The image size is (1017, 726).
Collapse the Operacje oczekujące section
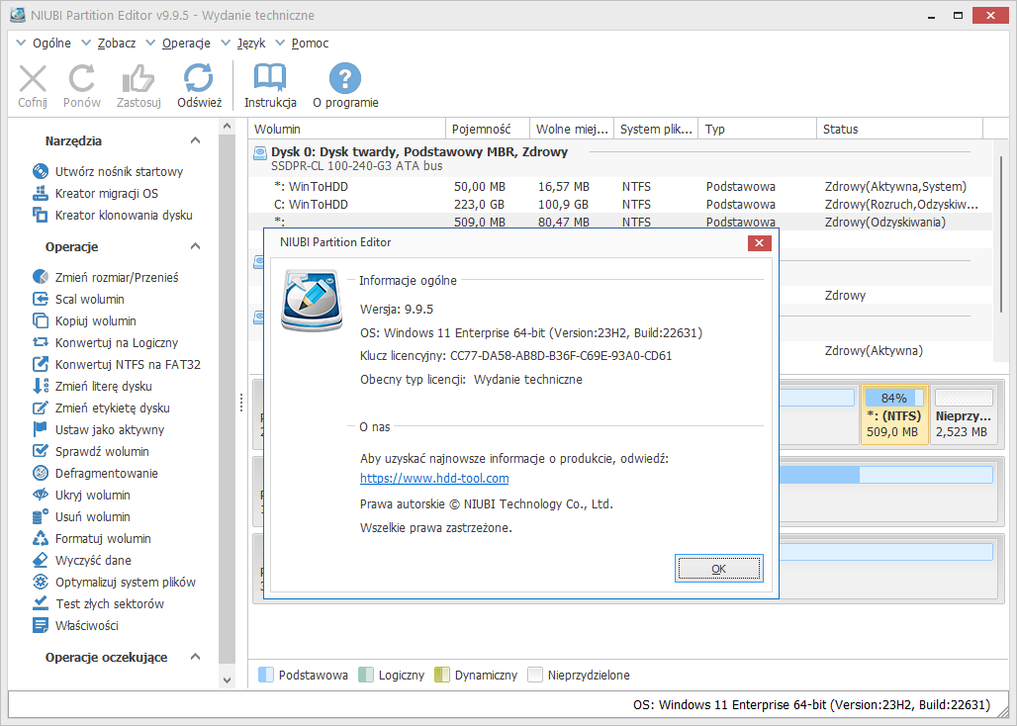pos(195,658)
